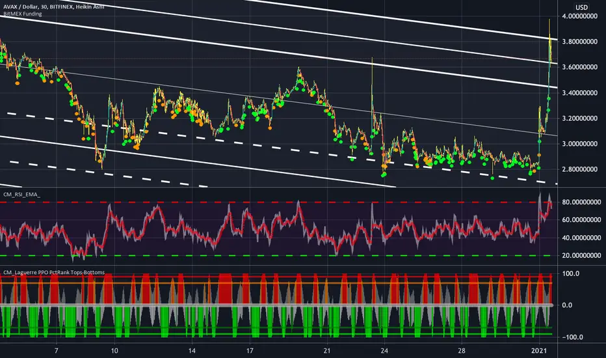The width and height of the screenshot is (606, 358).
Task: Click the date label 24 on time axis
Action: coord(384,351)
